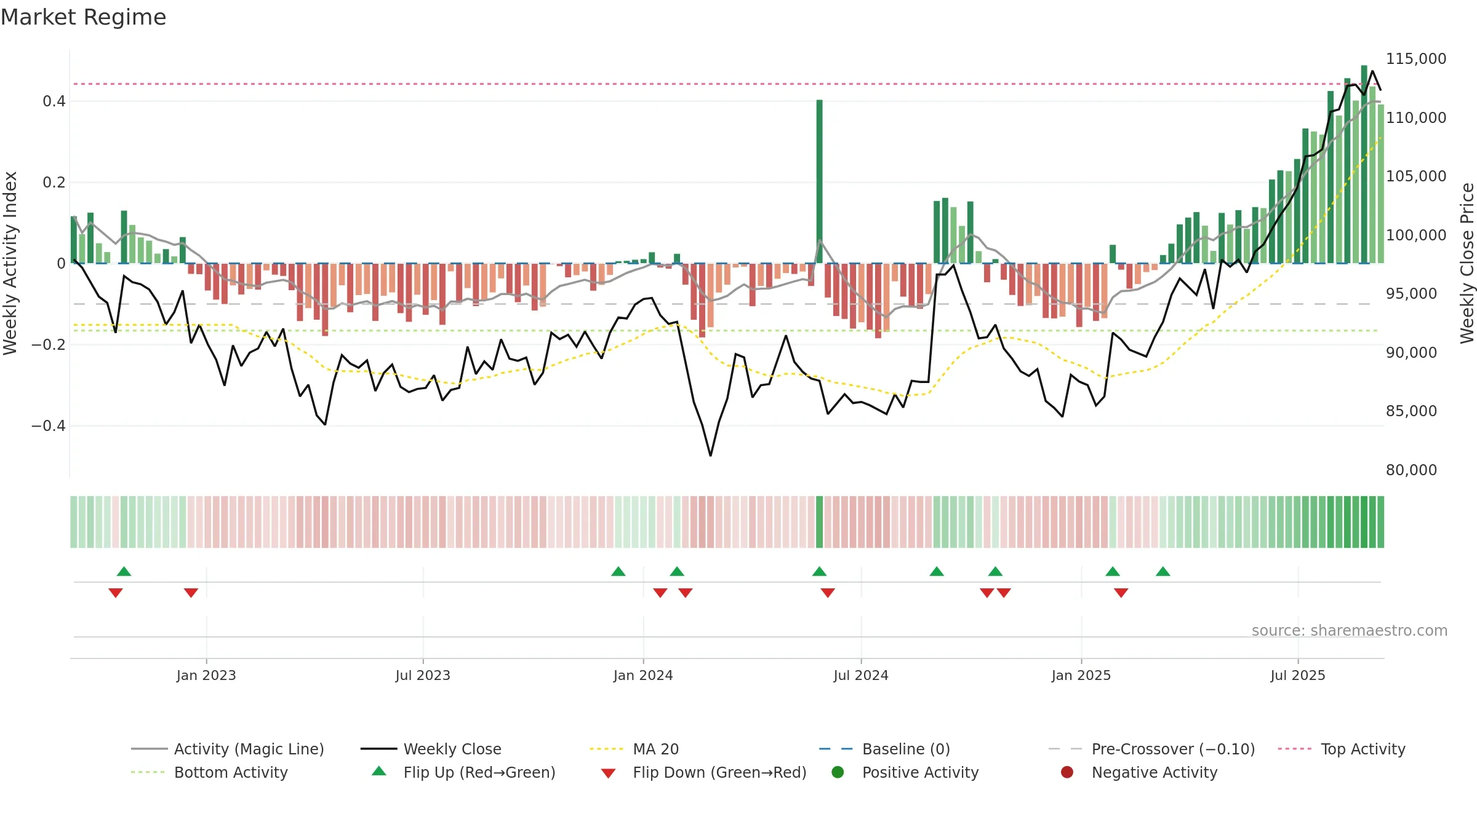Viewport: 1477px width, 830px height.
Task: Click the Weekly Activity Index axis title
Action: tap(10, 263)
